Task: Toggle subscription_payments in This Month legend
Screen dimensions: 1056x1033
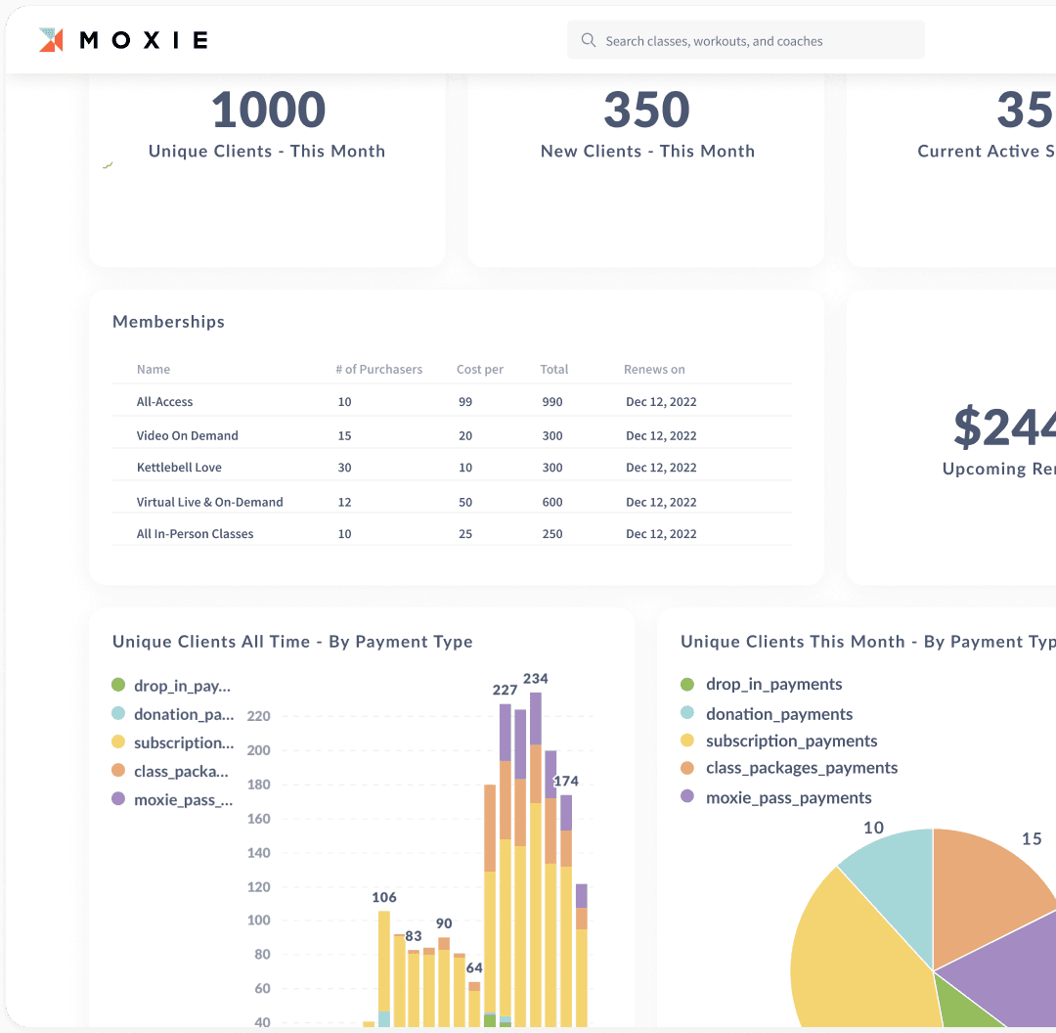Action: [x=791, y=741]
